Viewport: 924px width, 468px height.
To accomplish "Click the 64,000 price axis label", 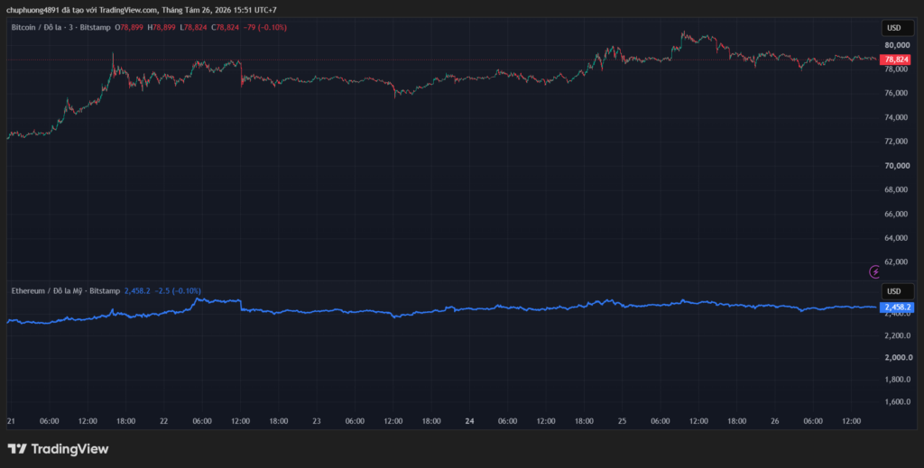I will [894, 238].
